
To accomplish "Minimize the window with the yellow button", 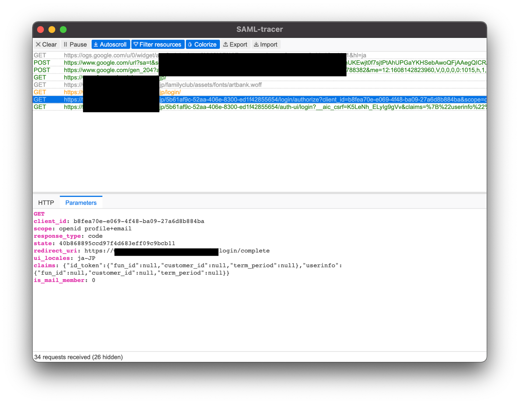I will pos(52,29).
